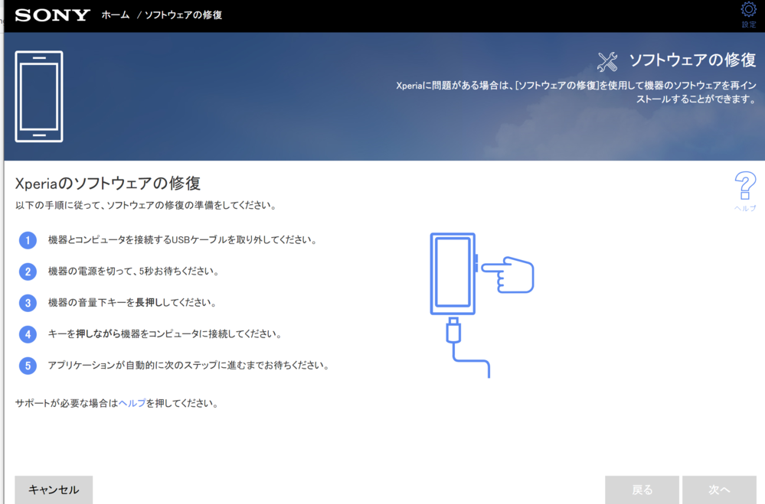Click heading Xperiaのソフトウェアの修復
The height and width of the screenshot is (504, 765).
[108, 184]
